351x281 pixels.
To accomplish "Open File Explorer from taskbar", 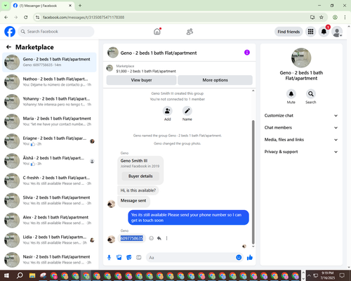I will pos(32,275).
